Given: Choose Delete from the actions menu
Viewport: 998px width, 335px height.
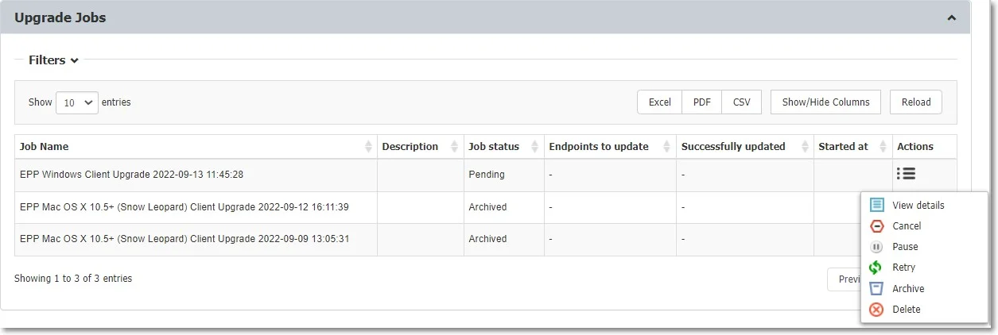Looking at the screenshot, I should pyautogui.click(x=907, y=310).
